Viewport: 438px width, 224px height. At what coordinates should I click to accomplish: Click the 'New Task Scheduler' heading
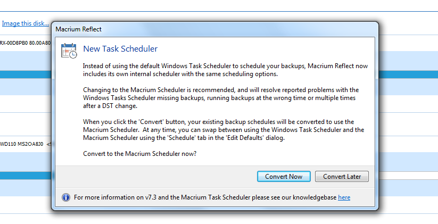(x=120, y=49)
